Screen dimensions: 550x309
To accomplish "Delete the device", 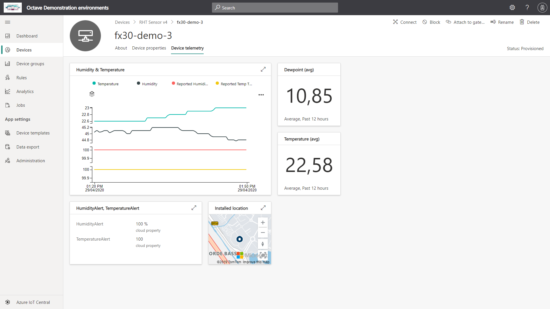I will [x=530, y=22].
